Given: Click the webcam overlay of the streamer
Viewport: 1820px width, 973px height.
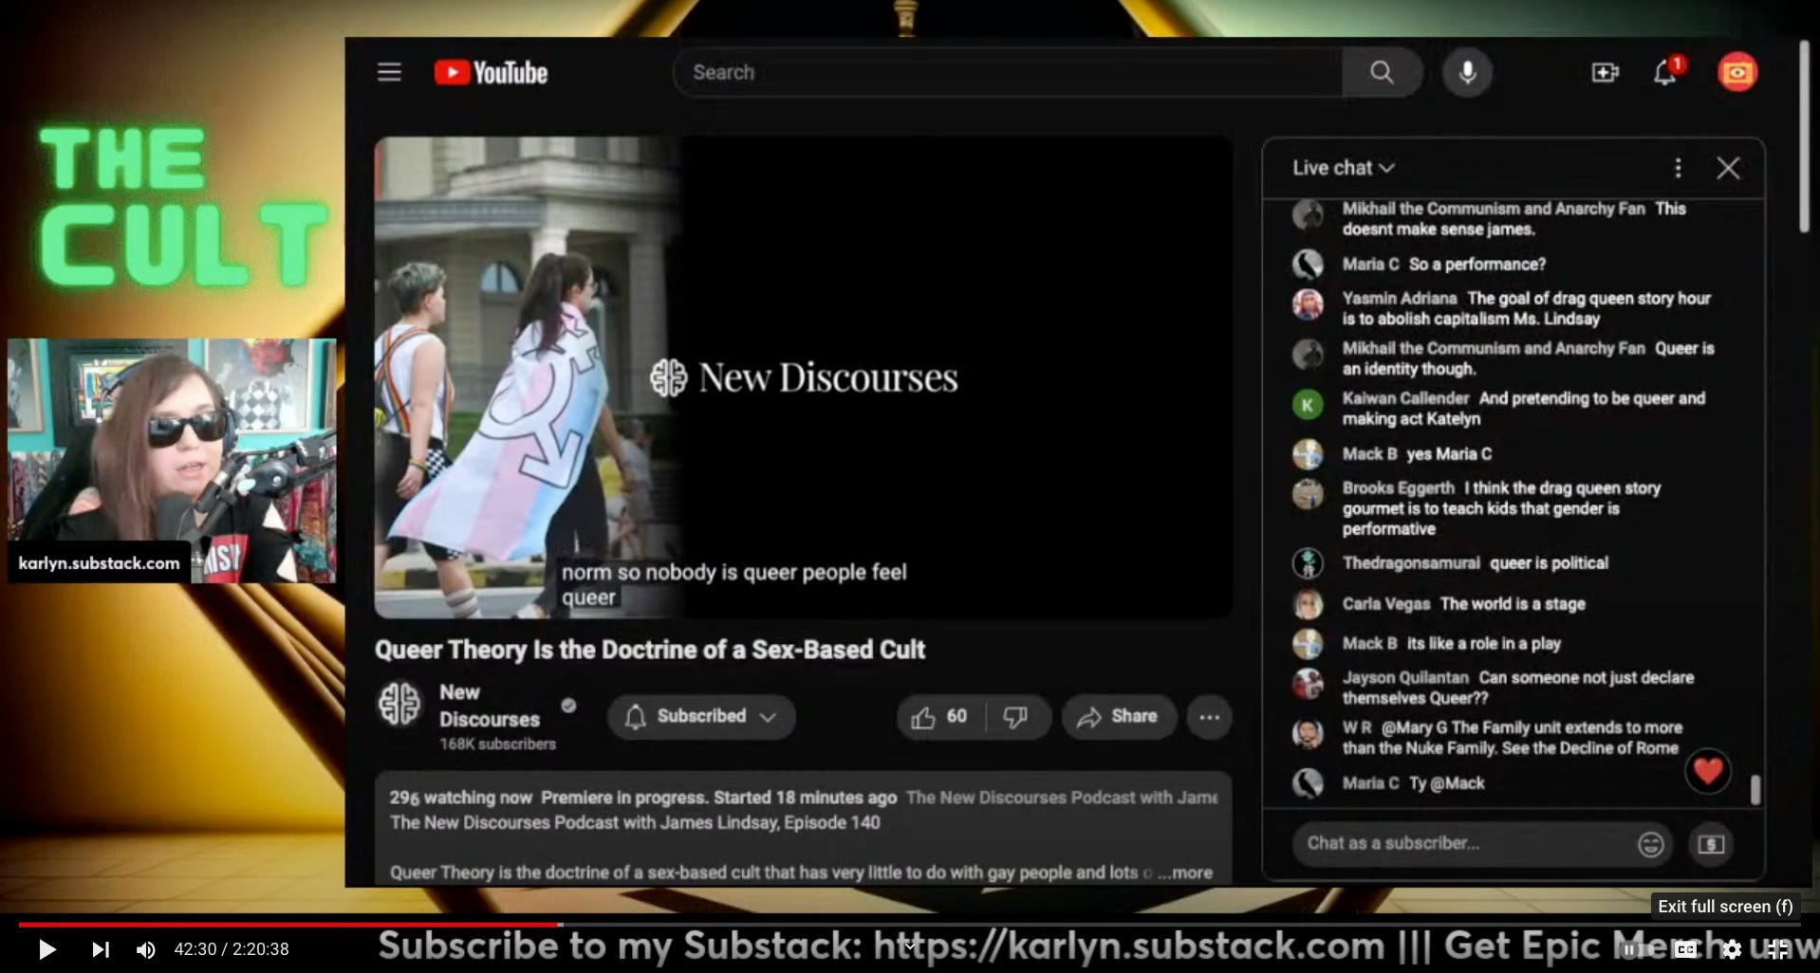Looking at the screenshot, I should coord(172,460).
